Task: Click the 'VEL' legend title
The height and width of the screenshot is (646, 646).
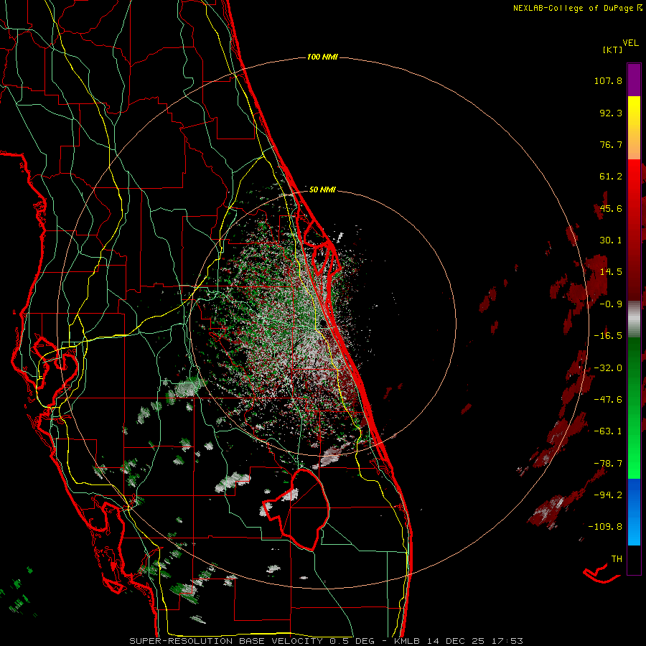Action: point(630,43)
